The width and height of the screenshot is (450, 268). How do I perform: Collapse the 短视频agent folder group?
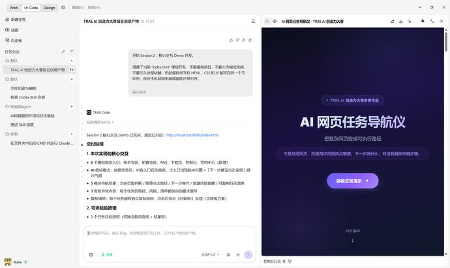coord(18,107)
